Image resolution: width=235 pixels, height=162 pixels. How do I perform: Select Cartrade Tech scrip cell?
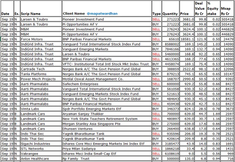tap(41, 69)
